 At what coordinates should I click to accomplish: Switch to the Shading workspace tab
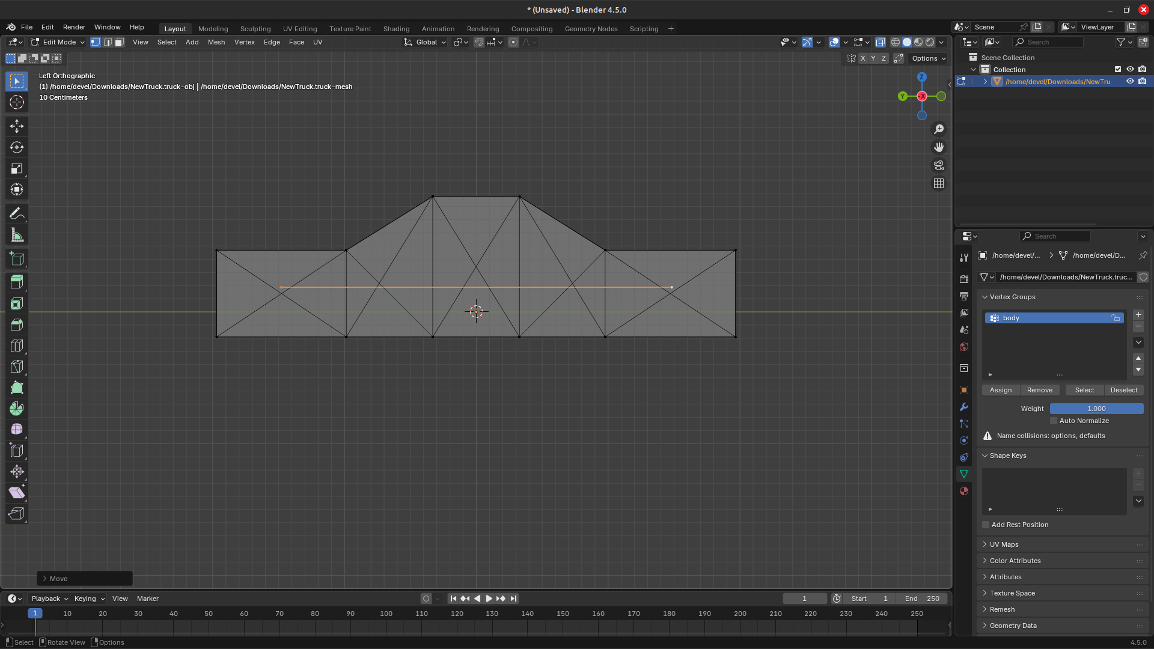click(396, 29)
